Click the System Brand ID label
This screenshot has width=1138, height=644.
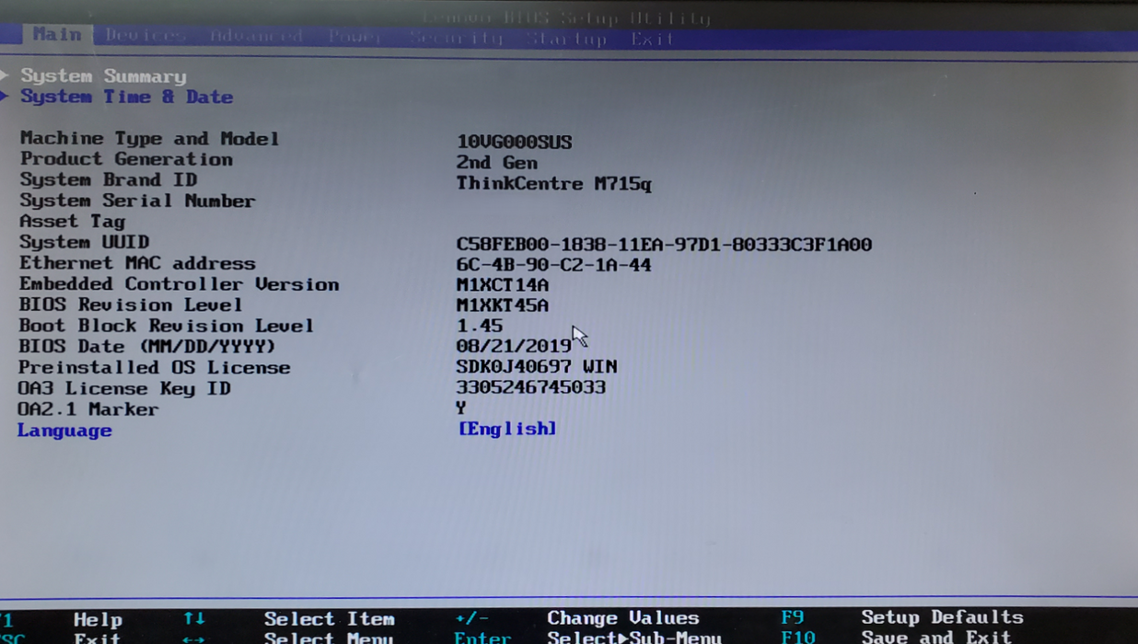(x=109, y=180)
